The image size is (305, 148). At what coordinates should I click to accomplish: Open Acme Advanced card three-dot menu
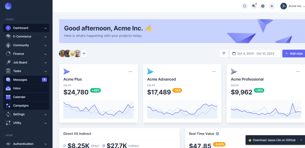(214, 72)
